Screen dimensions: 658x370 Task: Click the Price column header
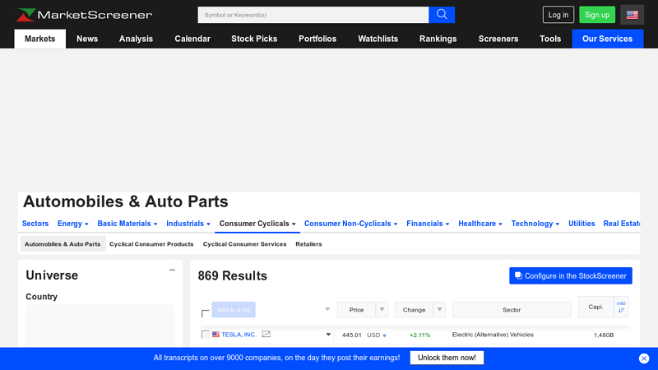357,310
